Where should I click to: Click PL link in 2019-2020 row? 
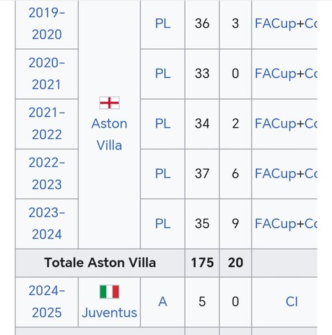point(163,24)
